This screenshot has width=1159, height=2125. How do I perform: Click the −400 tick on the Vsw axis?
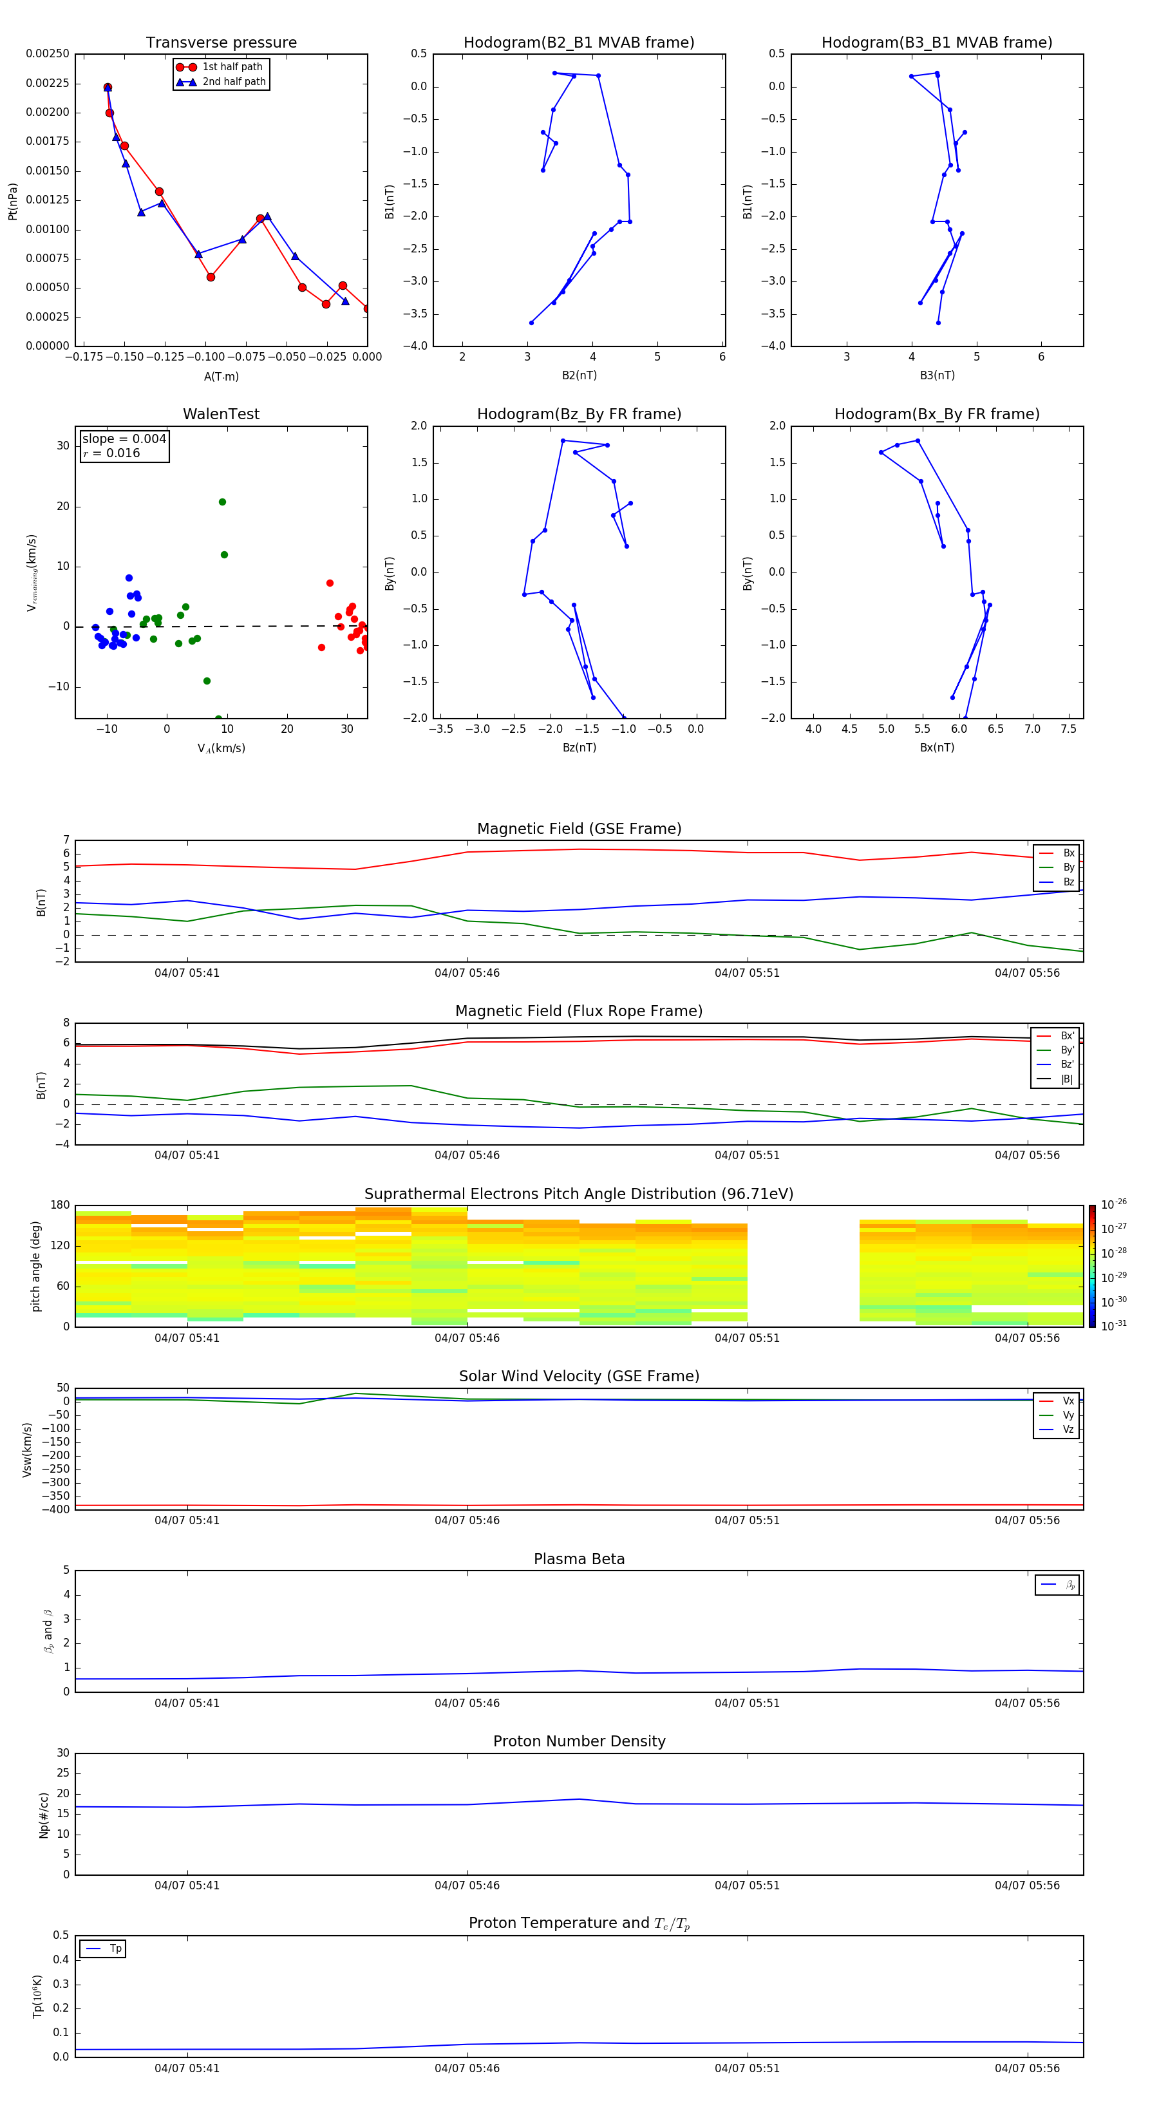(56, 1509)
